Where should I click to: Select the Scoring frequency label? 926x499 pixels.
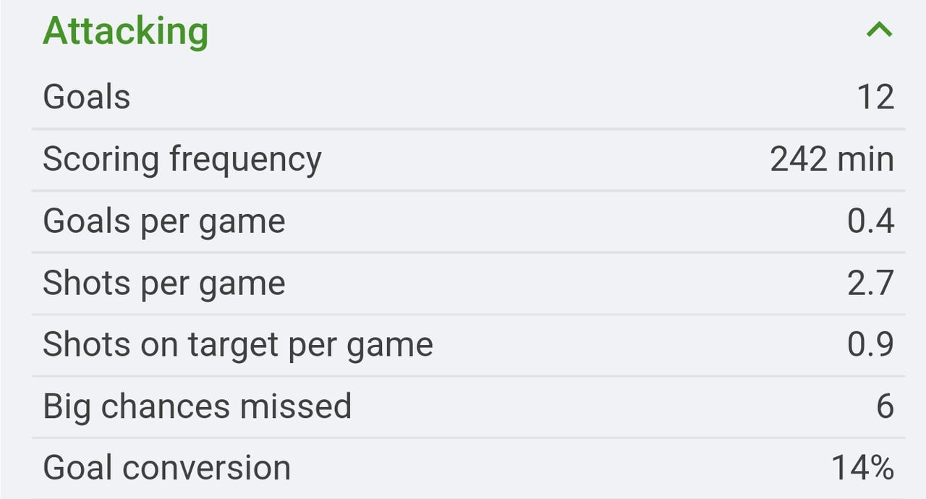tap(182, 159)
